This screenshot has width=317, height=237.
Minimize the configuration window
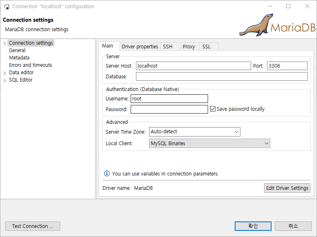click(x=270, y=6)
